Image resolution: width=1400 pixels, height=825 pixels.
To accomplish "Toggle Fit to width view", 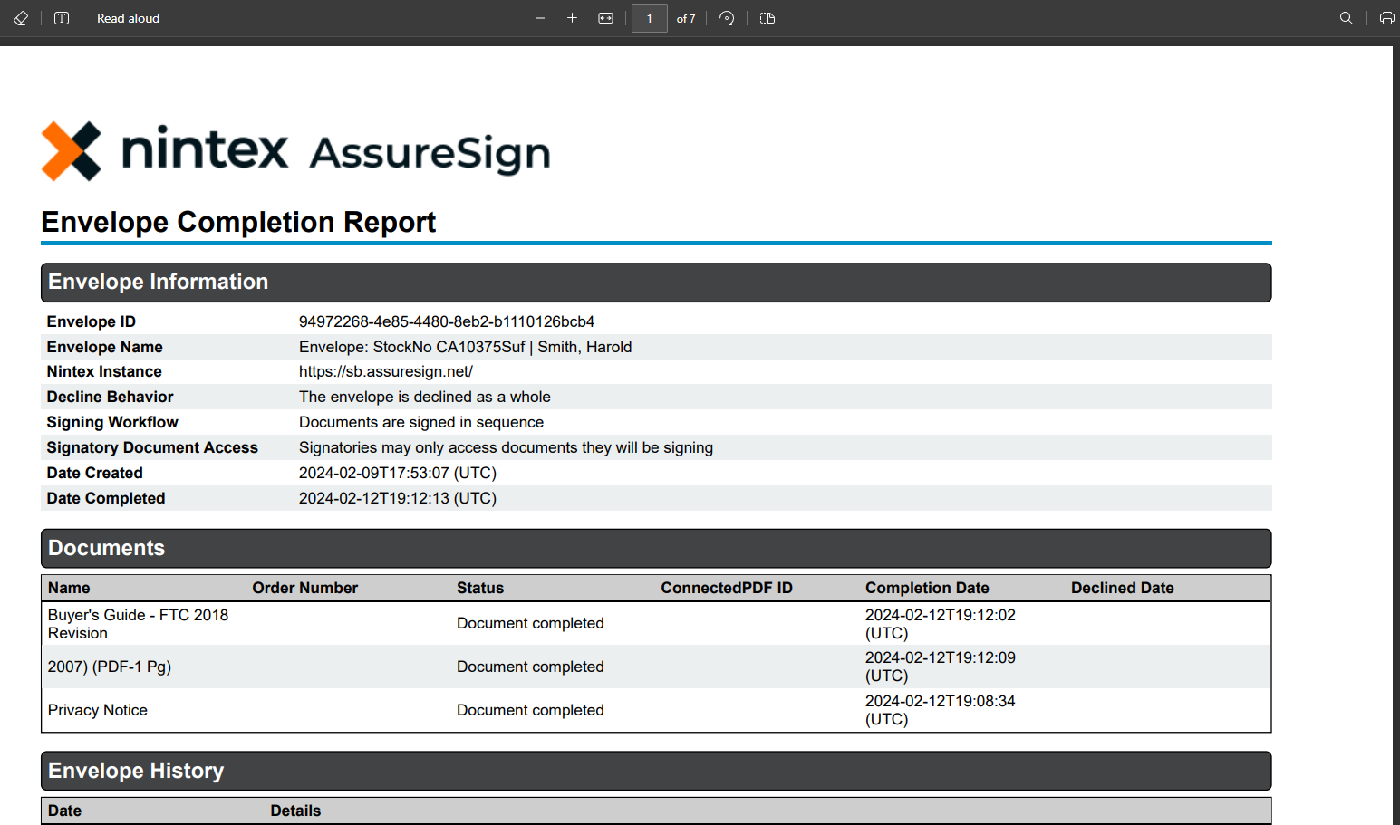I will [x=606, y=18].
